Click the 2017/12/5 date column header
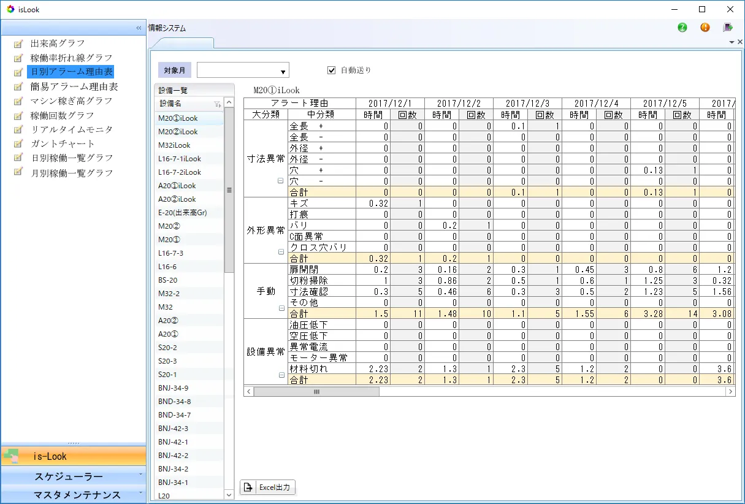Image resolution: width=745 pixels, height=504 pixels. tap(665, 103)
